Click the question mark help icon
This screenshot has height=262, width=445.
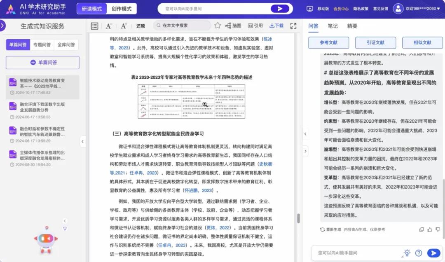419,253
